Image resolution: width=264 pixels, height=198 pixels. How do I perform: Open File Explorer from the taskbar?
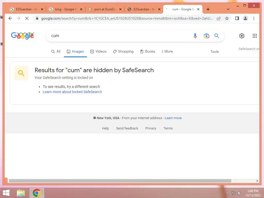pyautogui.click(x=21, y=193)
